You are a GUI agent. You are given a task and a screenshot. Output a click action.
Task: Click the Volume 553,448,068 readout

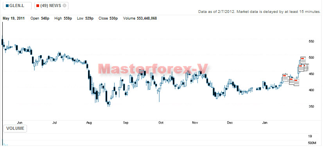(140, 18)
